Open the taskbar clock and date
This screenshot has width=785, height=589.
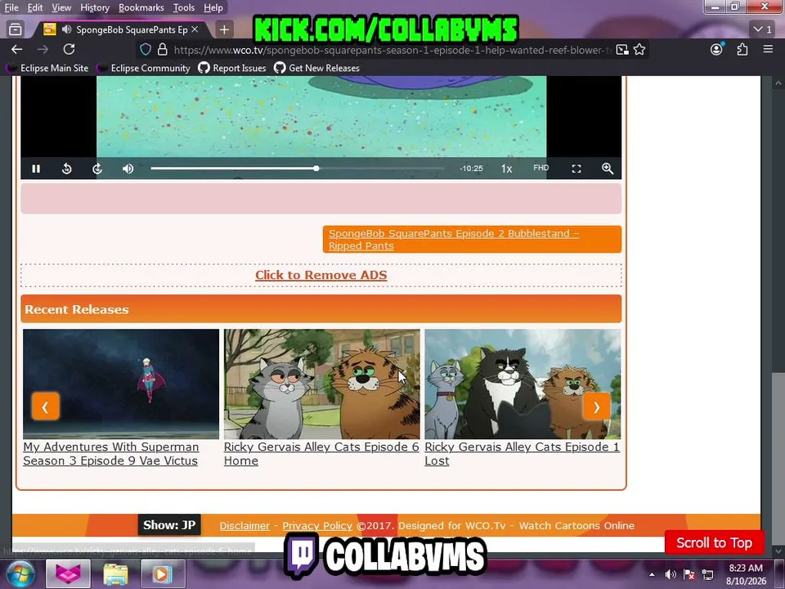746,574
